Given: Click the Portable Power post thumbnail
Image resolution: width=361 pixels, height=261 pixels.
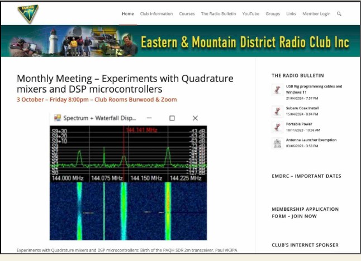Looking at the screenshot, I should coord(277,127).
